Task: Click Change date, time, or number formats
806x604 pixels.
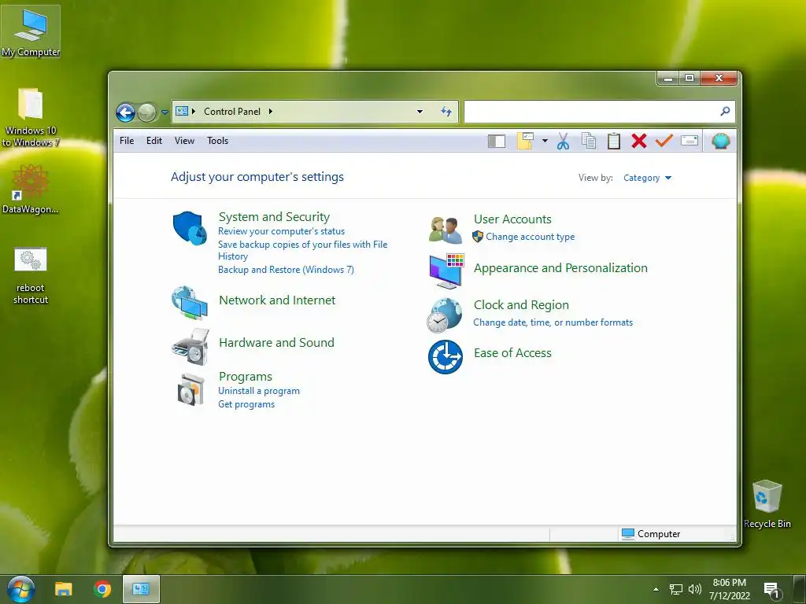Action: (x=553, y=322)
